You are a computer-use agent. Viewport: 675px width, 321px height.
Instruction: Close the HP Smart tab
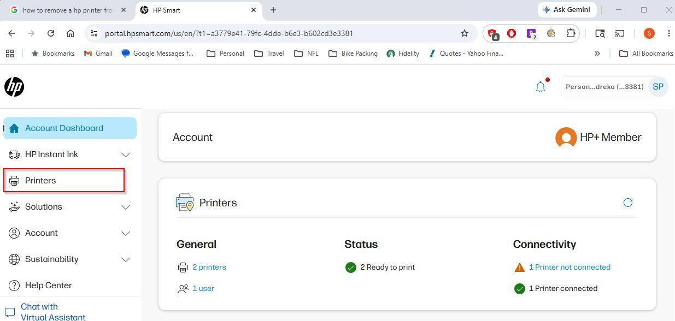point(254,10)
